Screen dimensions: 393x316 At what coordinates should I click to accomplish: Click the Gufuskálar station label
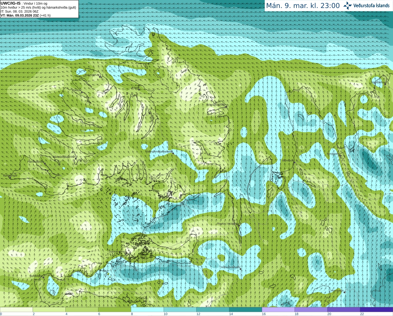click(36, 276)
